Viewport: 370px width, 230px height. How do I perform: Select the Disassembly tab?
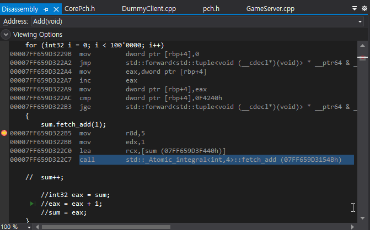click(x=20, y=9)
